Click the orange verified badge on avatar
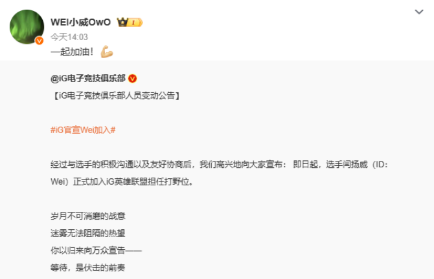 pyautogui.click(x=40, y=41)
